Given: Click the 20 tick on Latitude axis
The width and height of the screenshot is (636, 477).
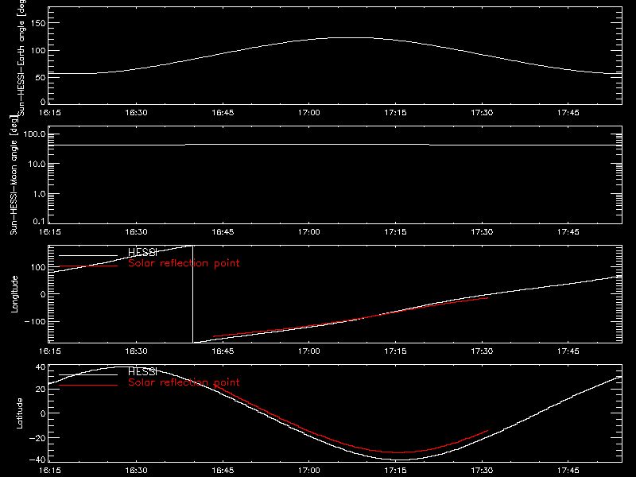Looking at the screenshot, I should point(41,389).
